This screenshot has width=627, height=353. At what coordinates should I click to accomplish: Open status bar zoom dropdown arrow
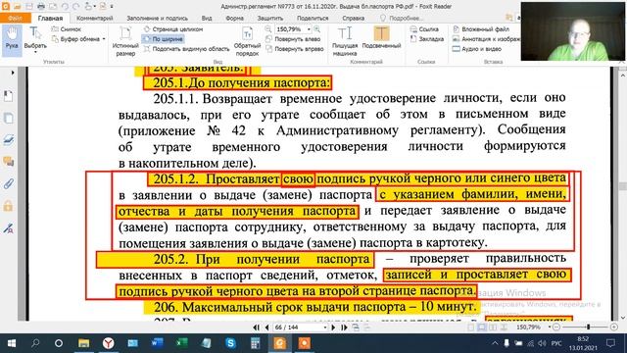[550, 327]
